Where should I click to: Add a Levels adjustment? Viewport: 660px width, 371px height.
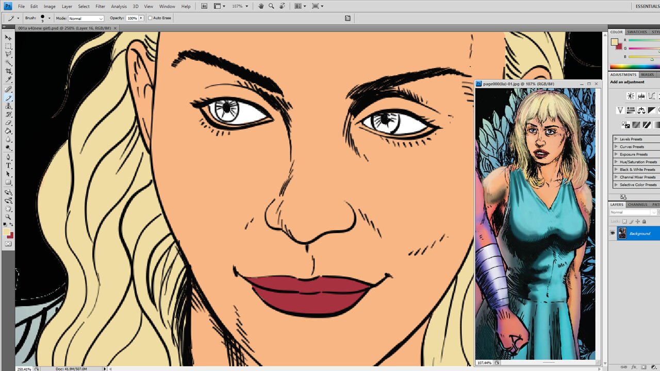click(x=641, y=96)
